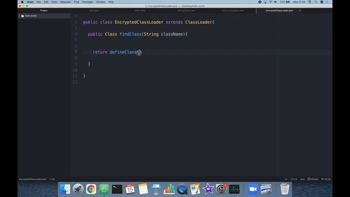
Task: Click the volume icon in menu bar
Action: [x=276, y=2]
